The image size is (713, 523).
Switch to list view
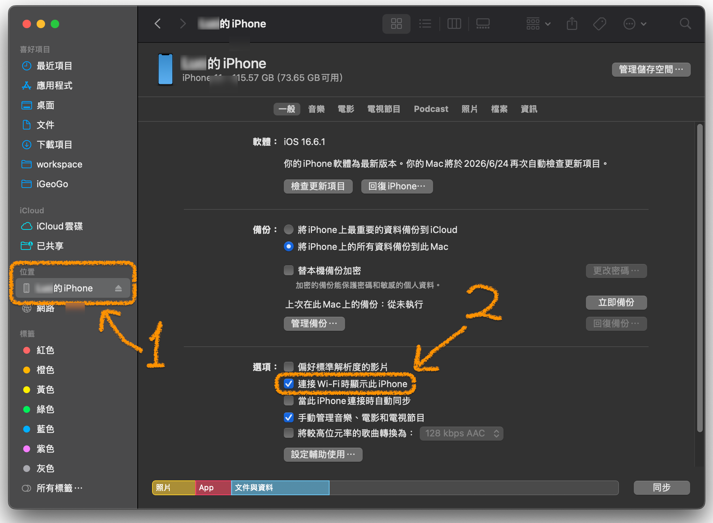click(425, 24)
